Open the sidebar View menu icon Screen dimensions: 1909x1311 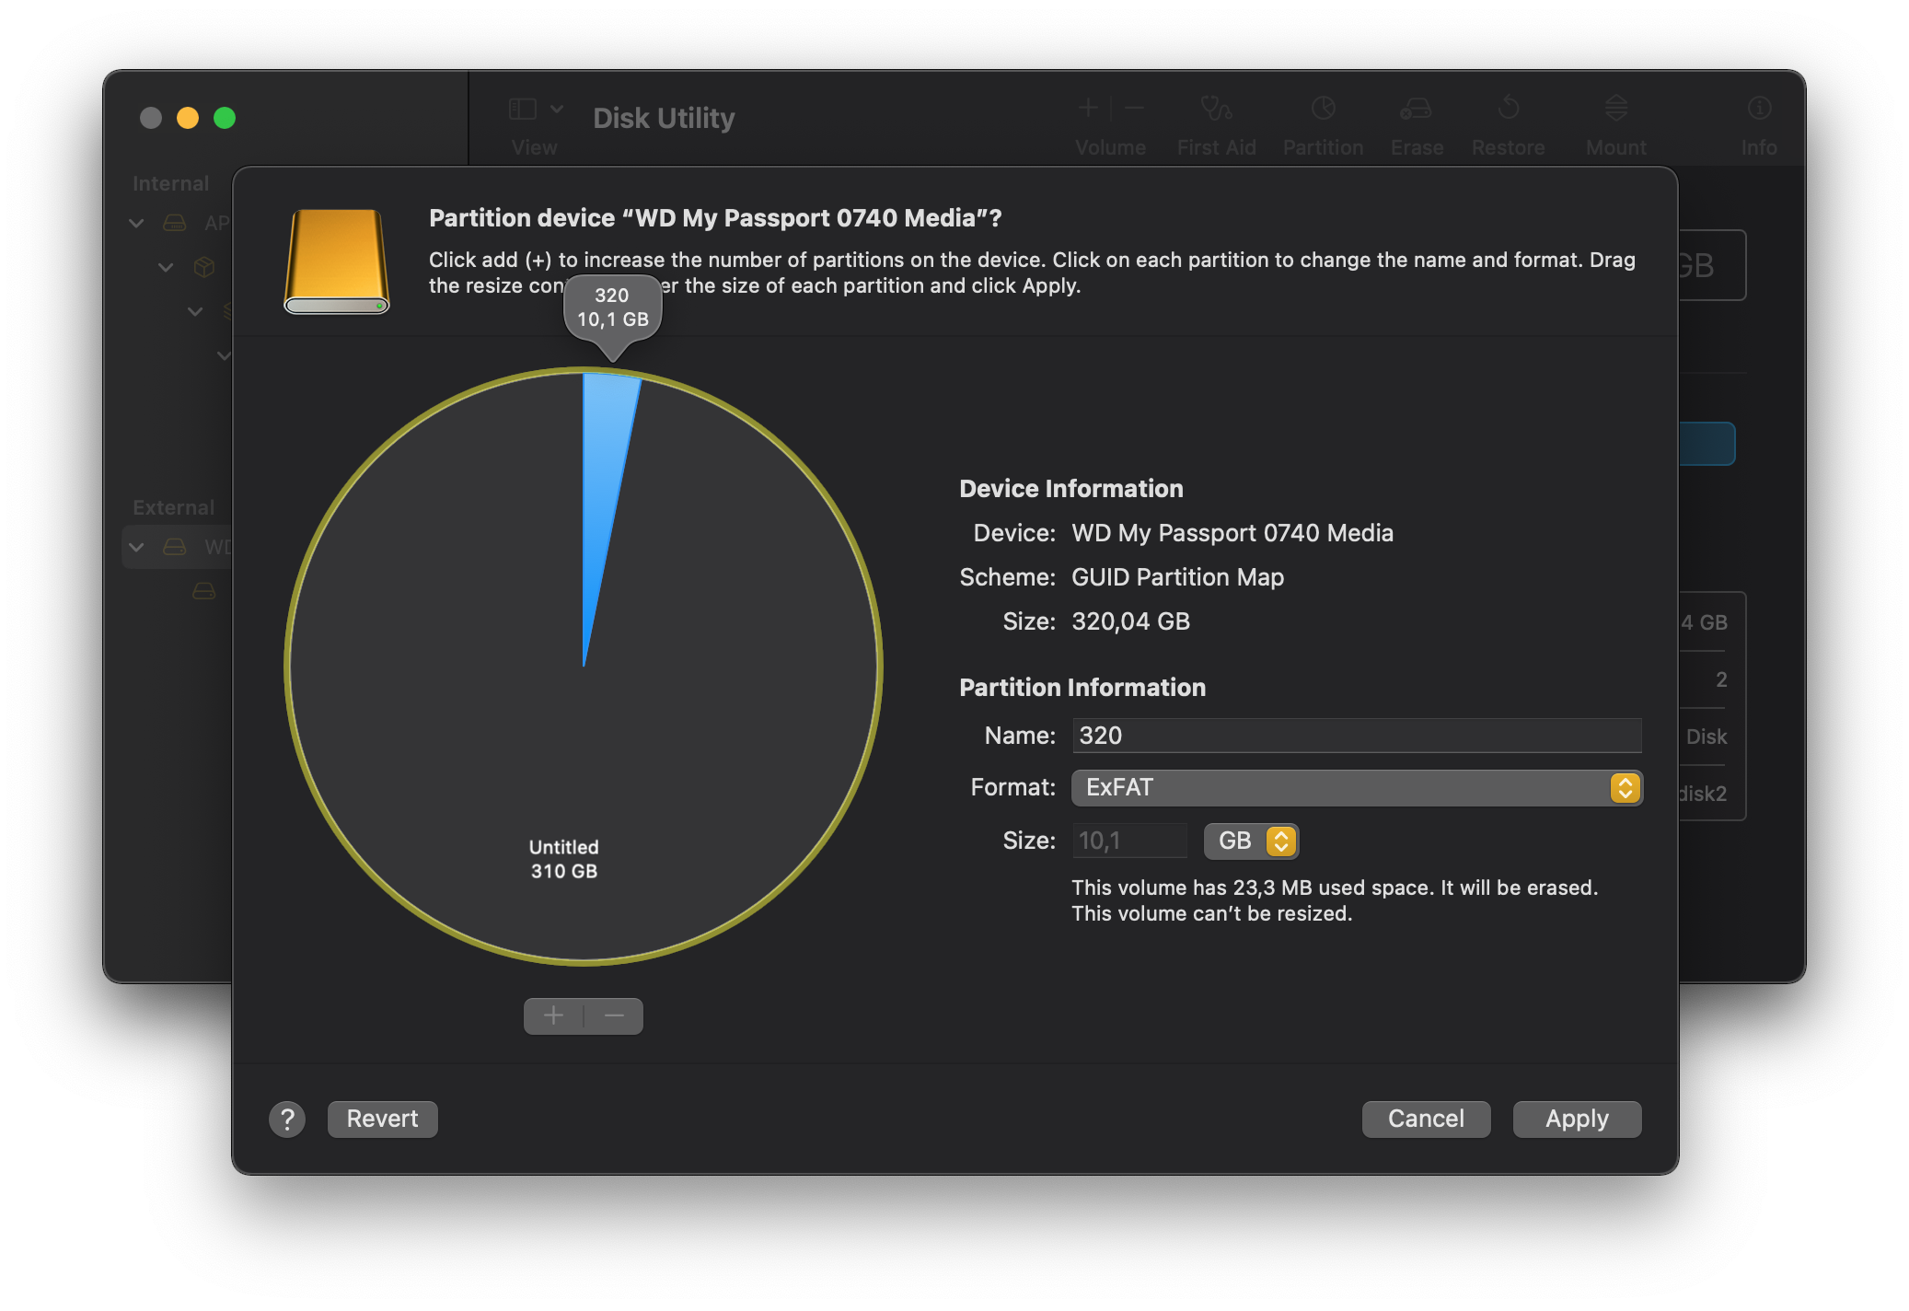click(x=522, y=109)
